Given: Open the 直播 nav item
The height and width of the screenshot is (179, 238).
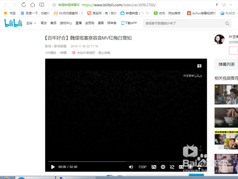Looking at the screenshot, I should tap(79, 23).
